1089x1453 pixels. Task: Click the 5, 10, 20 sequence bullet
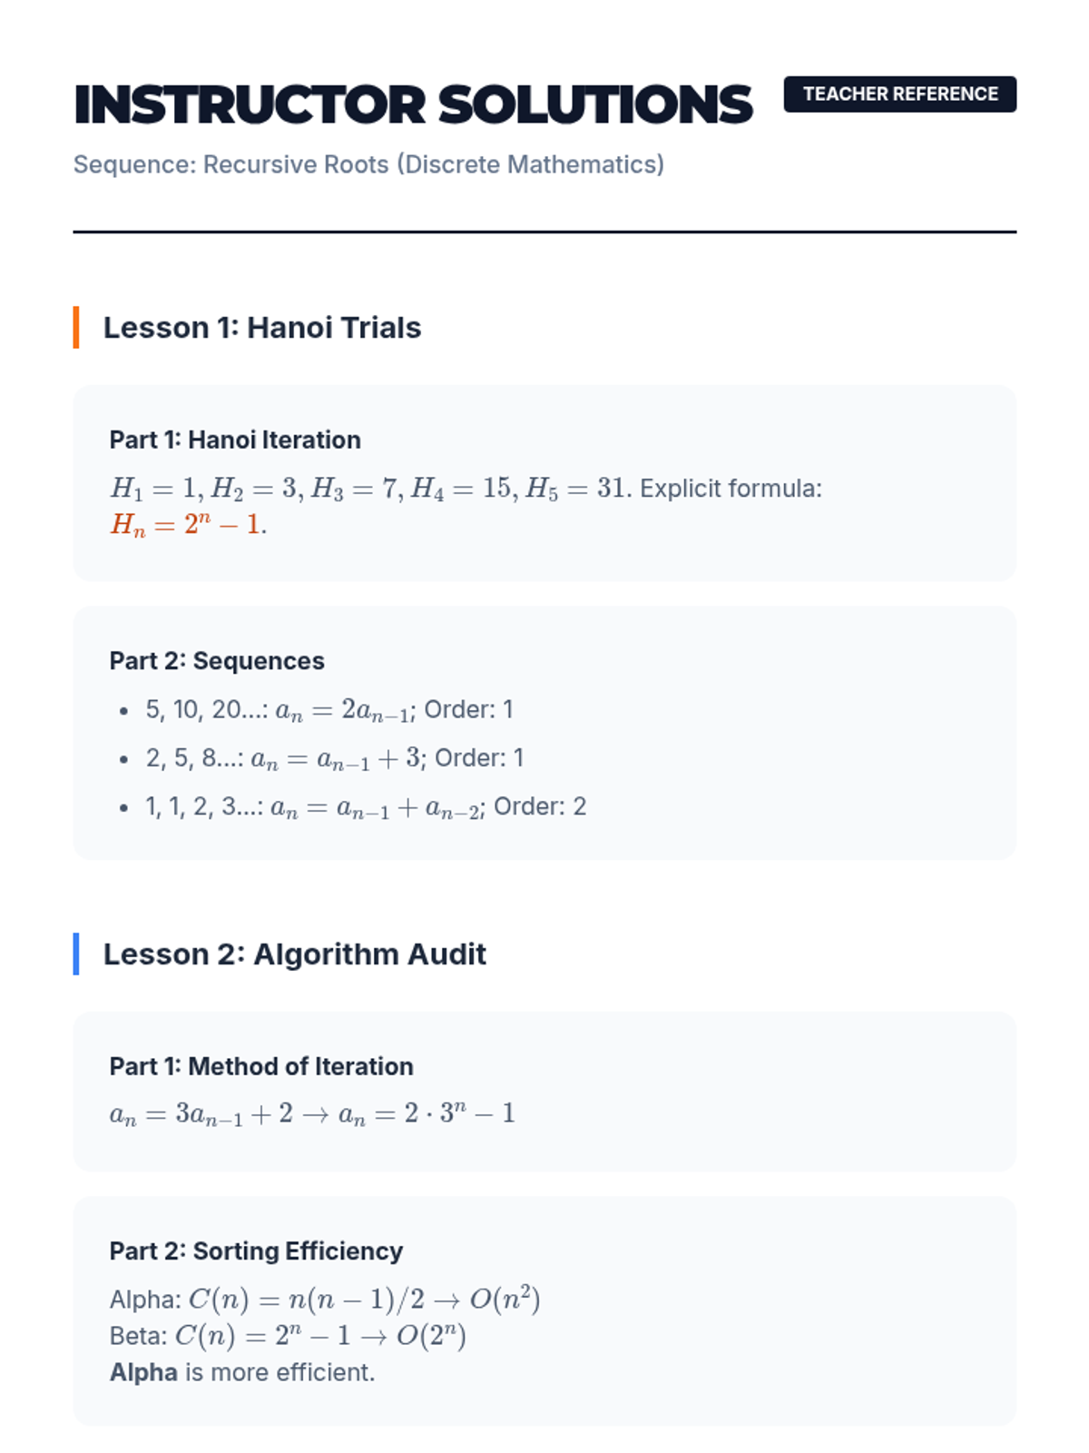point(329,709)
